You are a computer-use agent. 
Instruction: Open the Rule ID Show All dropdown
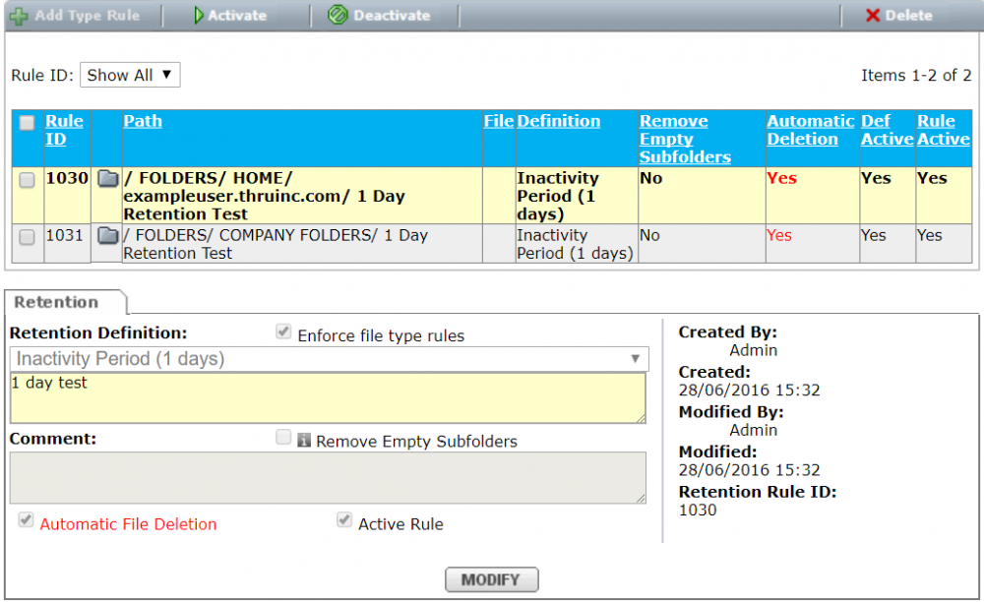click(130, 76)
